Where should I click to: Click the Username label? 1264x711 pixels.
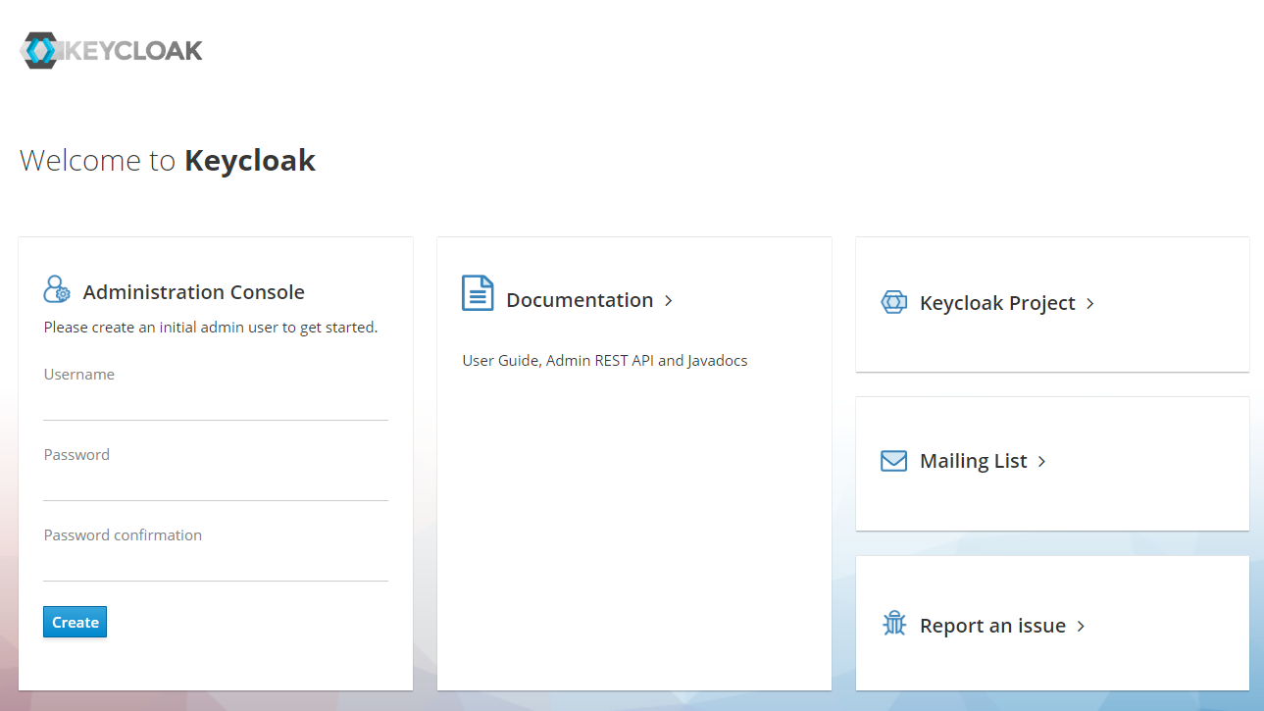79,375
